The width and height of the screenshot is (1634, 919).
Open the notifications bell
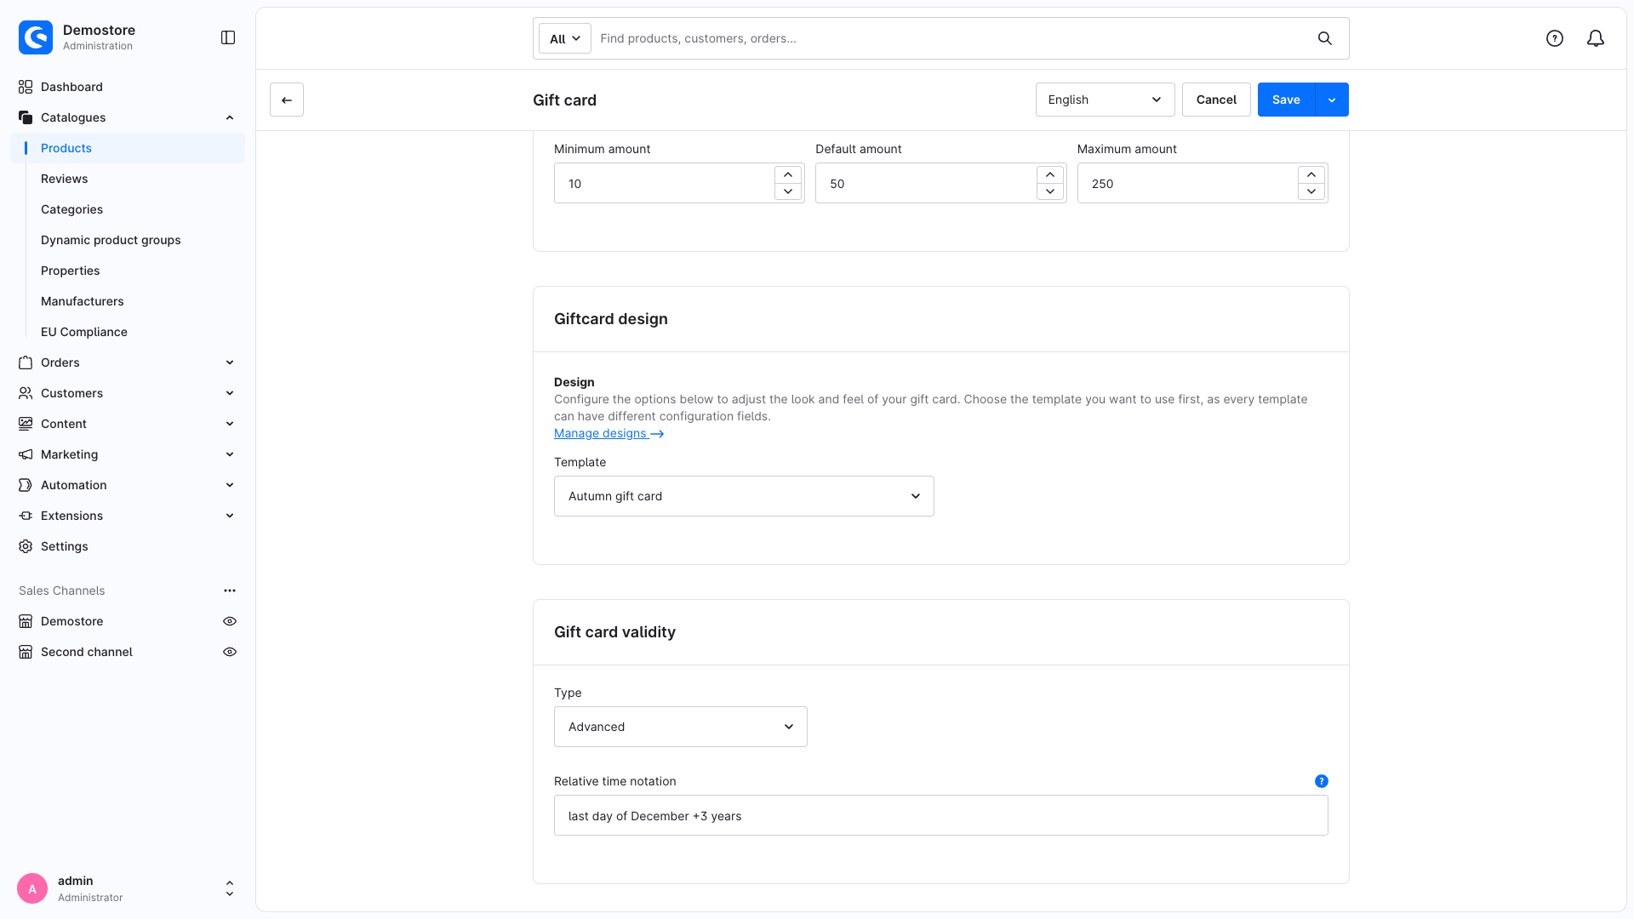[x=1596, y=38]
